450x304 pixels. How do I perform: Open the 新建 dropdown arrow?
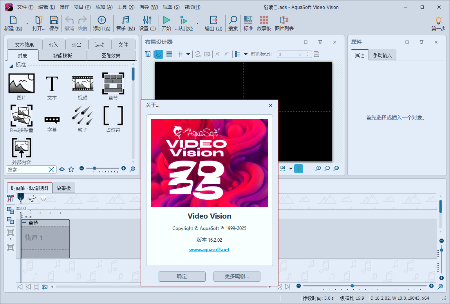[27, 23]
